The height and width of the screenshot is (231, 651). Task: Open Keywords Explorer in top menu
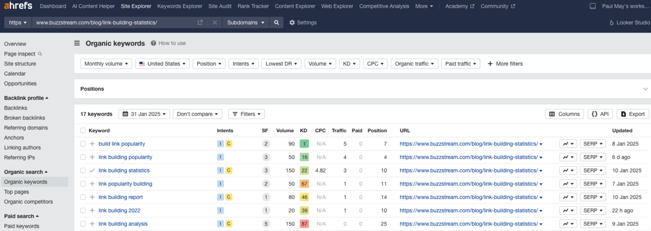pos(180,7)
